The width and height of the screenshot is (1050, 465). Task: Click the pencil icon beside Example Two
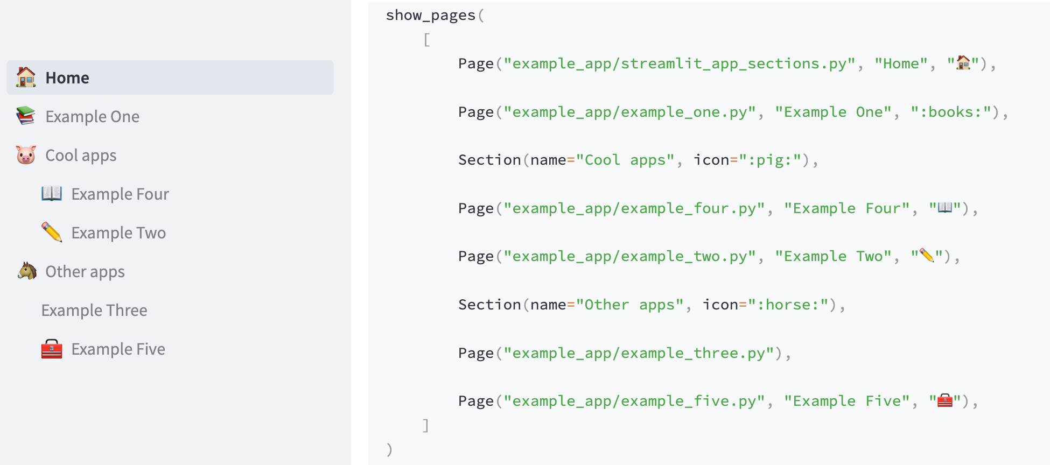(x=52, y=232)
